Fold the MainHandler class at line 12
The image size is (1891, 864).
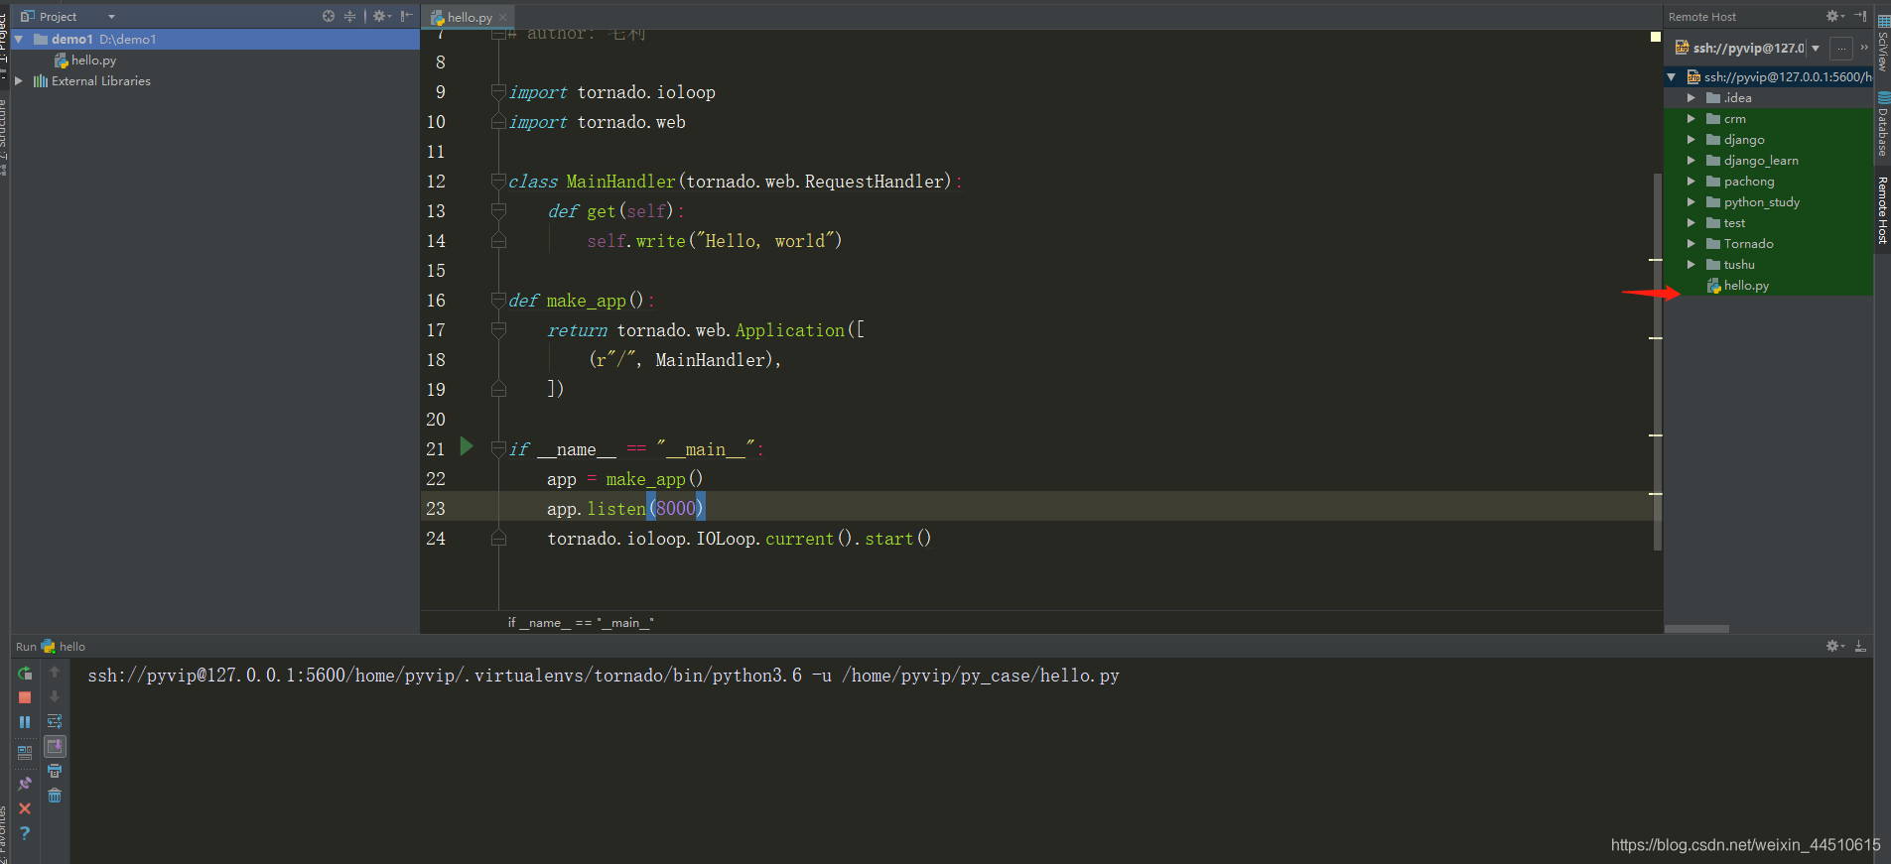coord(498,181)
